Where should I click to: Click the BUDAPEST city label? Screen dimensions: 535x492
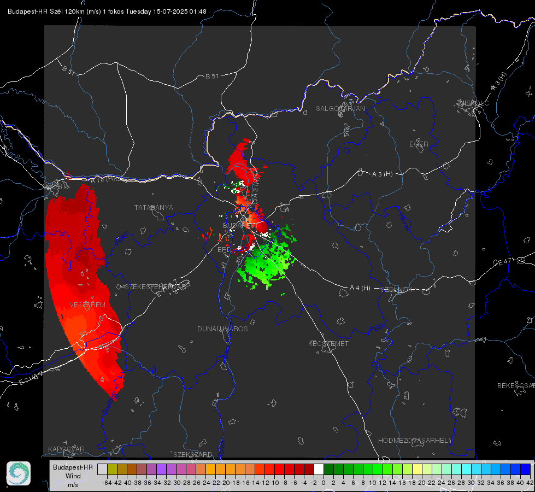(x=240, y=225)
